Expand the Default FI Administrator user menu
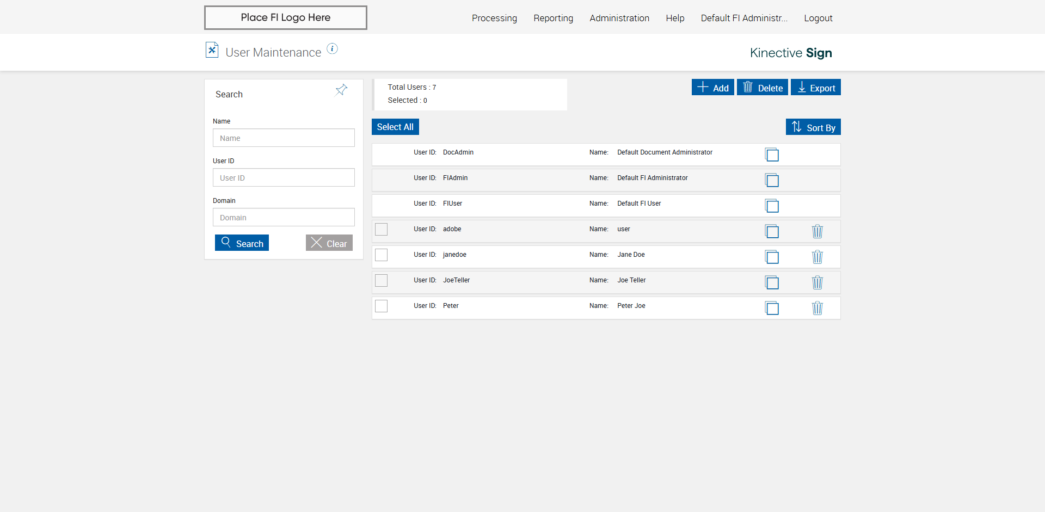The width and height of the screenshot is (1045, 512). pyautogui.click(x=743, y=18)
